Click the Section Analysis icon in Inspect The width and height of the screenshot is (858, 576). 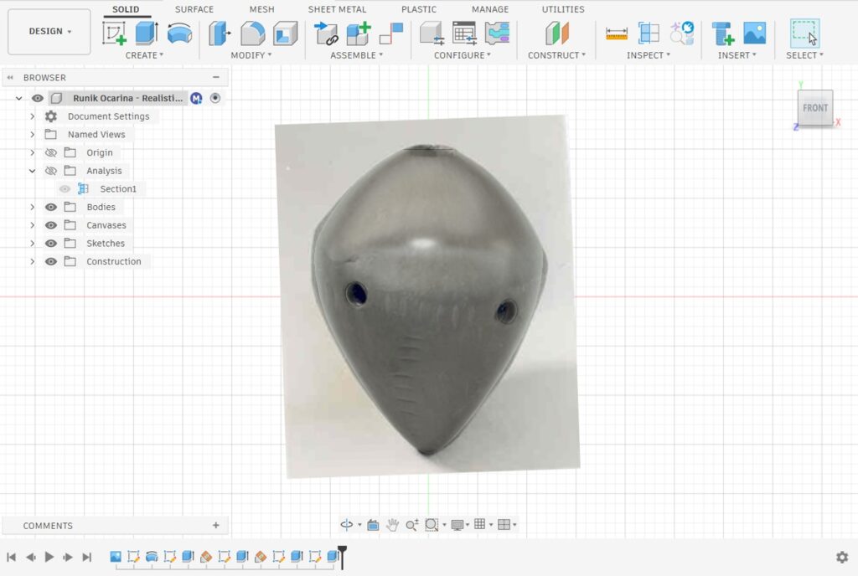pyautogui.click(x=649, y=33)
